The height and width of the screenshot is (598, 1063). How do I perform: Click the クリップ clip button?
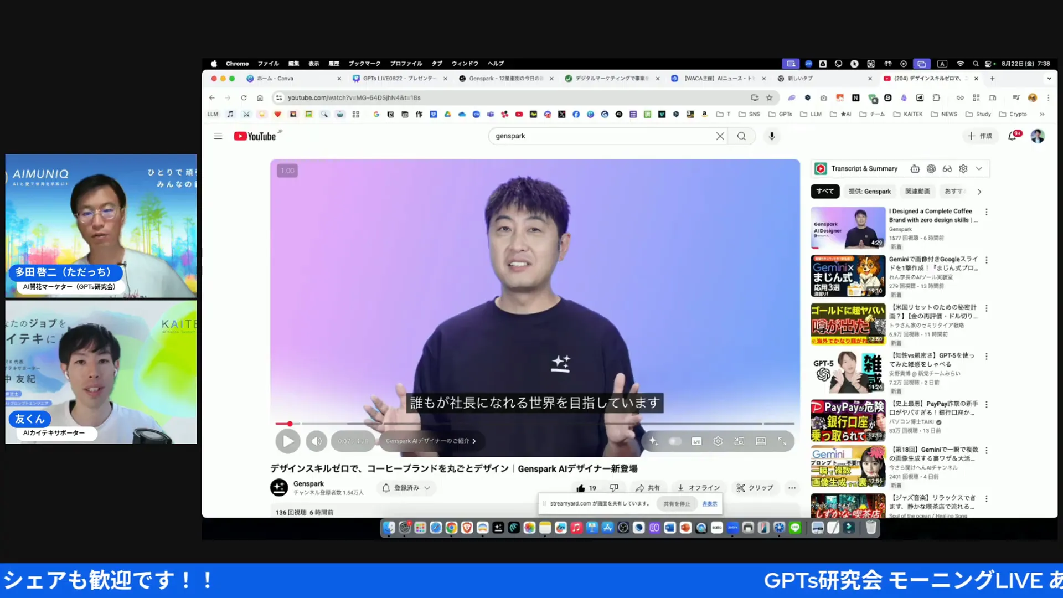(x=755, y=488)
